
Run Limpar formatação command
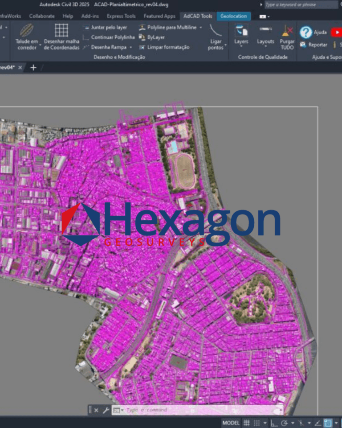164,47
